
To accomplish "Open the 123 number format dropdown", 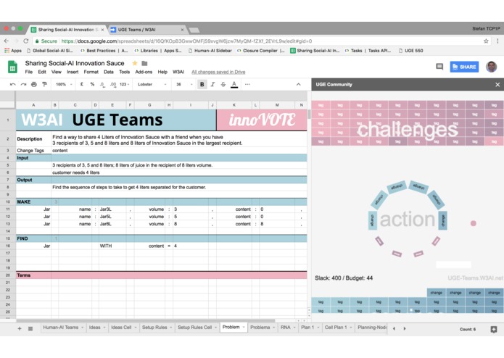I will click(125, 85).
